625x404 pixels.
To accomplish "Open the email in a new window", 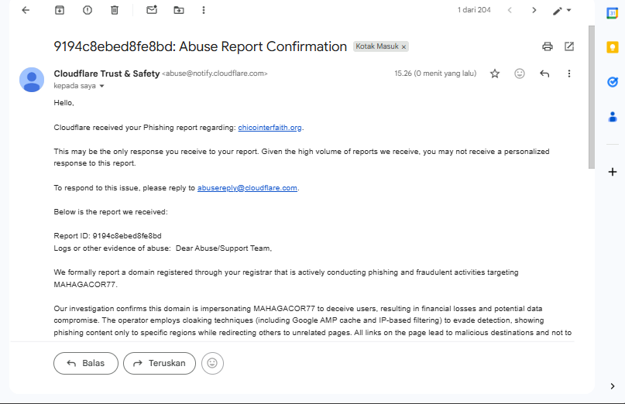I will pos(569,46).
